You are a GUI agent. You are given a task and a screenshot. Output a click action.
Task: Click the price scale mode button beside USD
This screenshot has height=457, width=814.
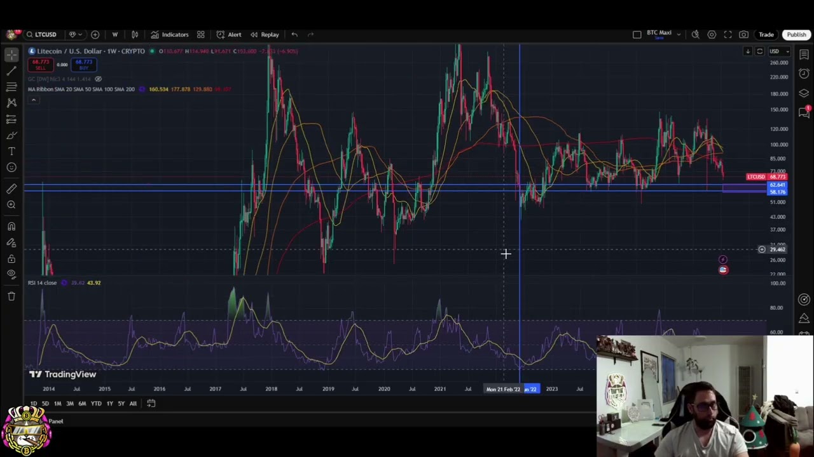point(759,51)
